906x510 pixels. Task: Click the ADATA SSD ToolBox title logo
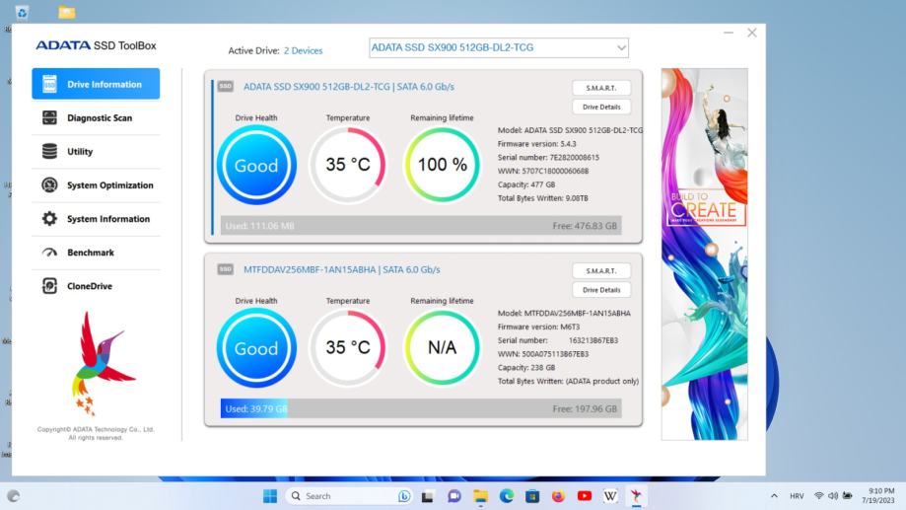(96, 45)
